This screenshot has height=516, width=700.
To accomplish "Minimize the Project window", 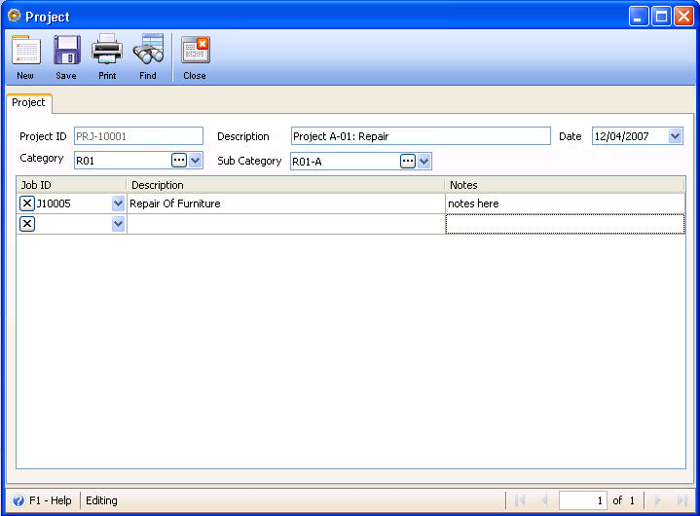I will (x=639, y=17).
